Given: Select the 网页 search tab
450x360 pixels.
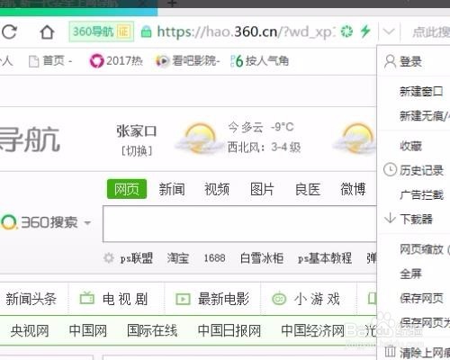Looking at the screenshot, I should (x=127, y=189).
